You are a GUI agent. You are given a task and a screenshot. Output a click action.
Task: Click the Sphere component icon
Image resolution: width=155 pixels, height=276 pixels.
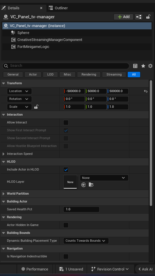pyautogui.click(x=13, y=33)
